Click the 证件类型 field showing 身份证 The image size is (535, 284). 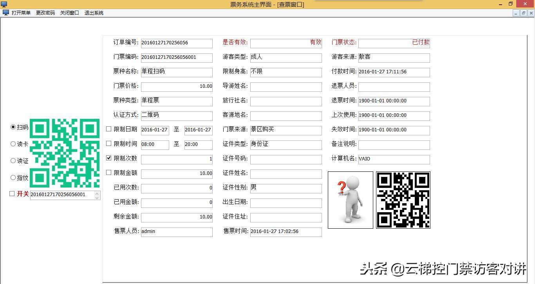[286, 145]
